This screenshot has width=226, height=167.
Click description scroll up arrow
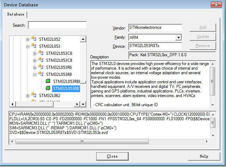(213, 64)
